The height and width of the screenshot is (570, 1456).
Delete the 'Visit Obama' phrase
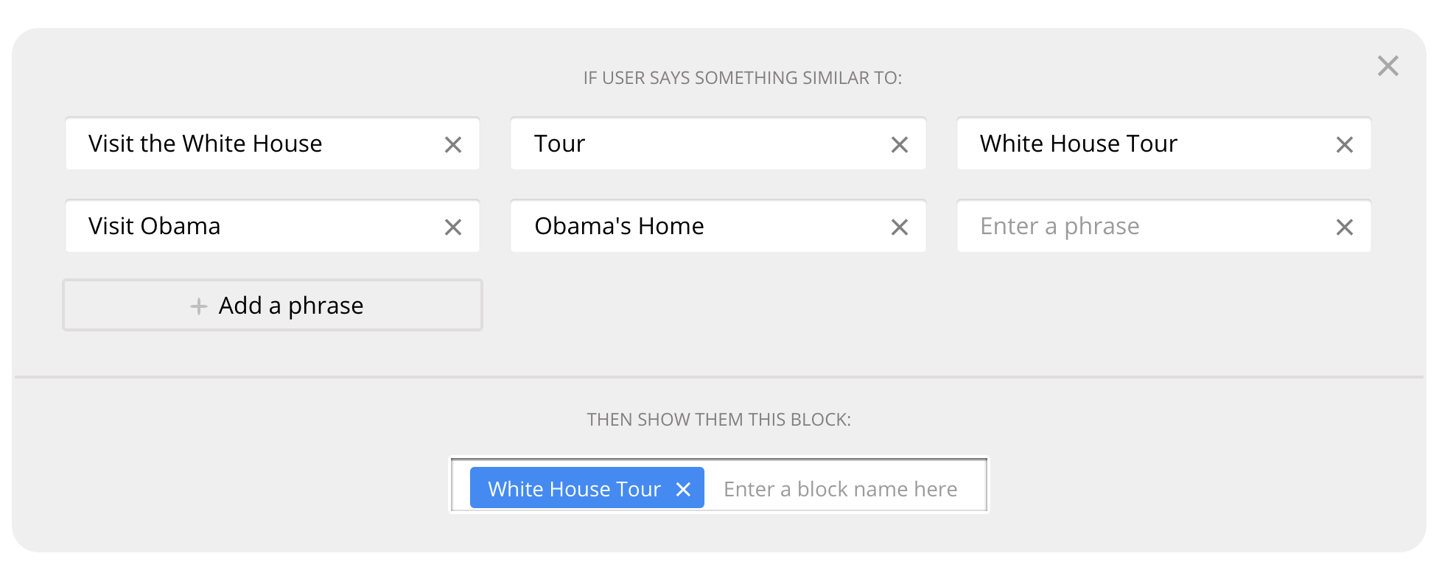click(x=453, y=227)
